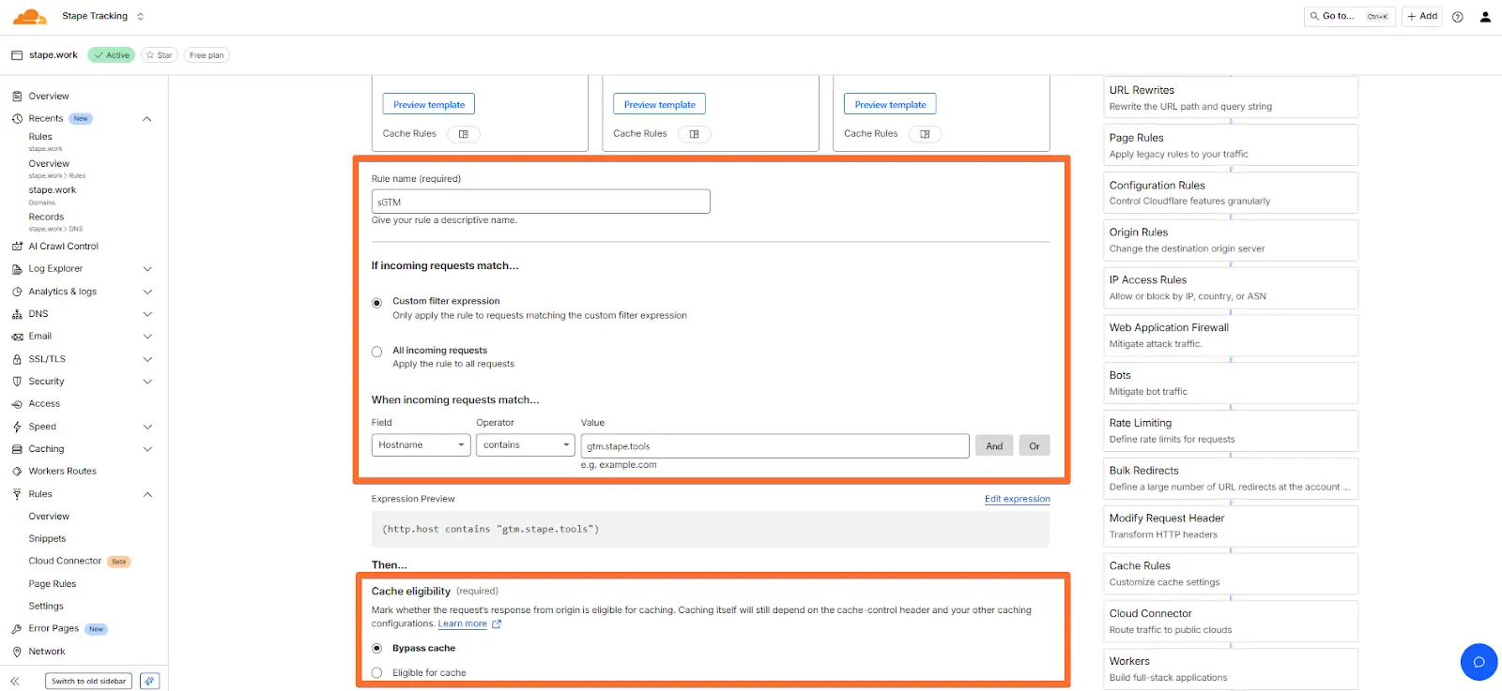1502x691 pixels.
Task: Click the first Cache Rules docs icon
Action: (x=464, y=134)
